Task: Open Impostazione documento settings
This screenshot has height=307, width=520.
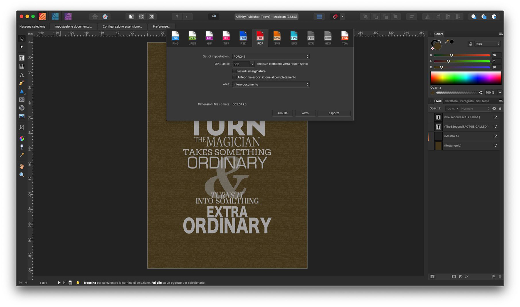Action: tap(73, 26)
